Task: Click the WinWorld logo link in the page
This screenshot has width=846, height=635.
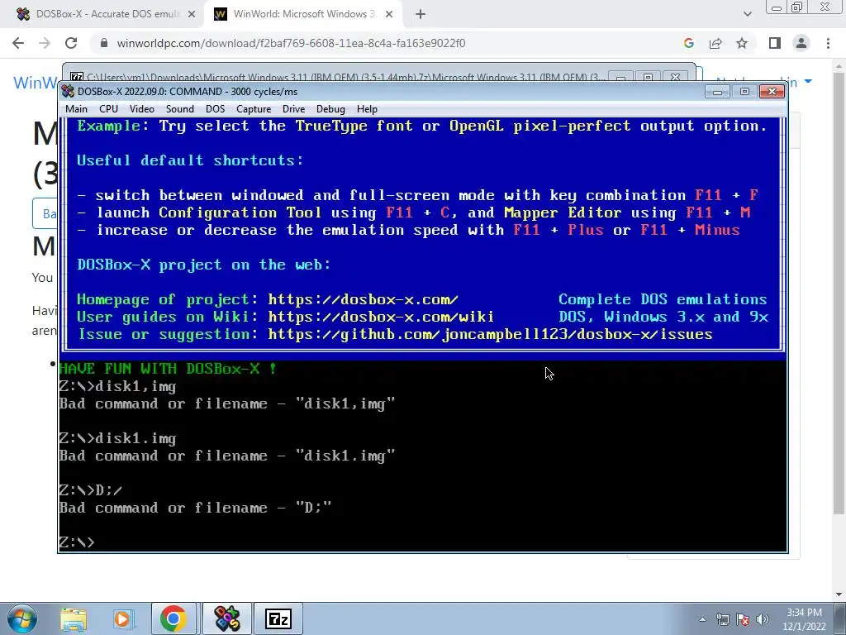Action: point(36,83)
